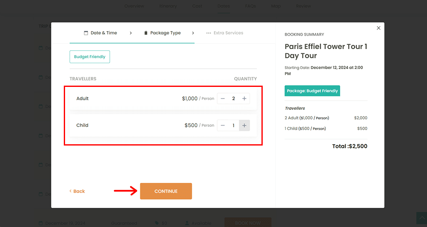Click the Adult quantity number field

234,99
